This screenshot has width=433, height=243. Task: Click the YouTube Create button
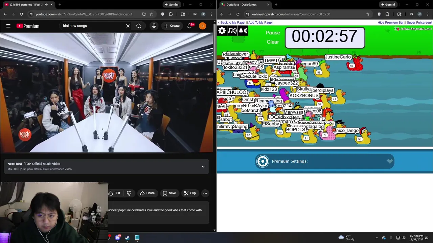pyautogui.click(x=172, y=26)
